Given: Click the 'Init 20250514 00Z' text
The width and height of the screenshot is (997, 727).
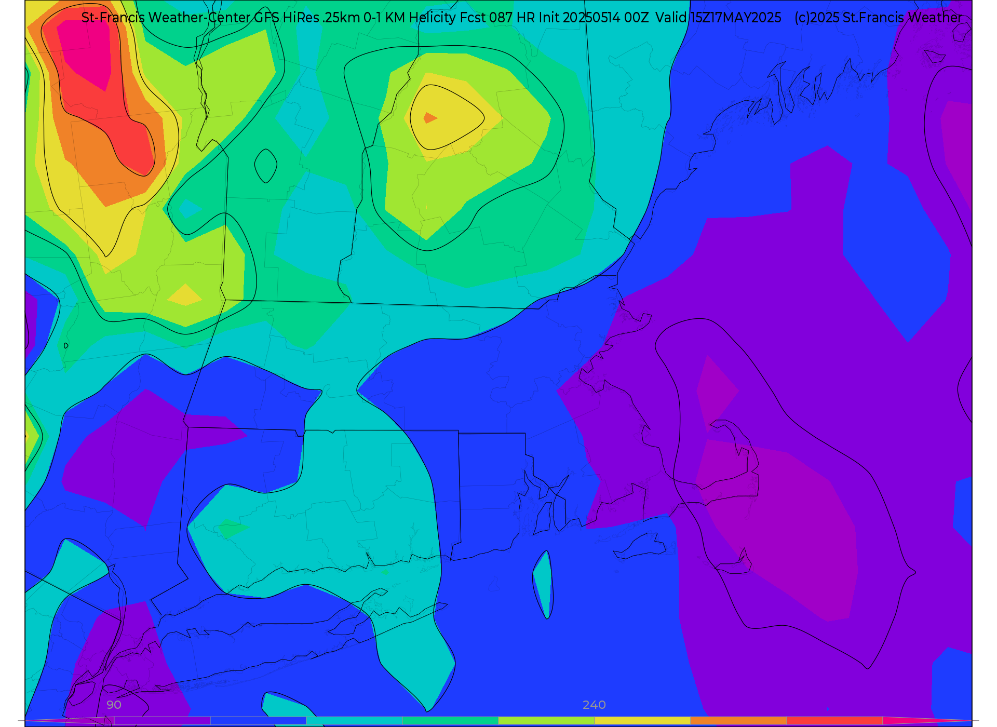Looking at the screenshot, I should [594, 18].
